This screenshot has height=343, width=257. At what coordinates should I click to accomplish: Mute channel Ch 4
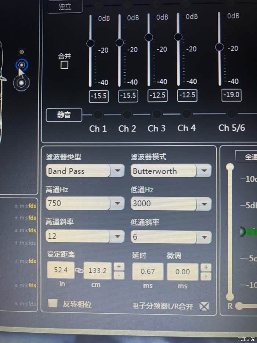click(187, 114)
